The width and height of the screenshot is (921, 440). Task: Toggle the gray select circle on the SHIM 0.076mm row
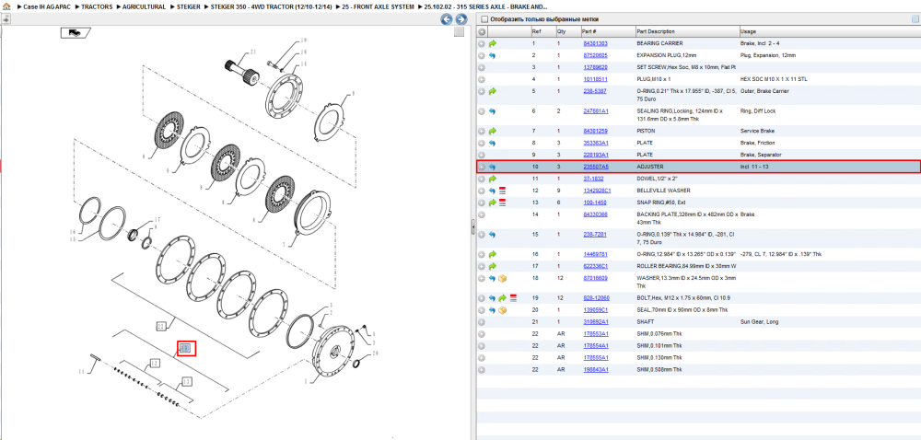pyautogui.click(x=482, y=334)
